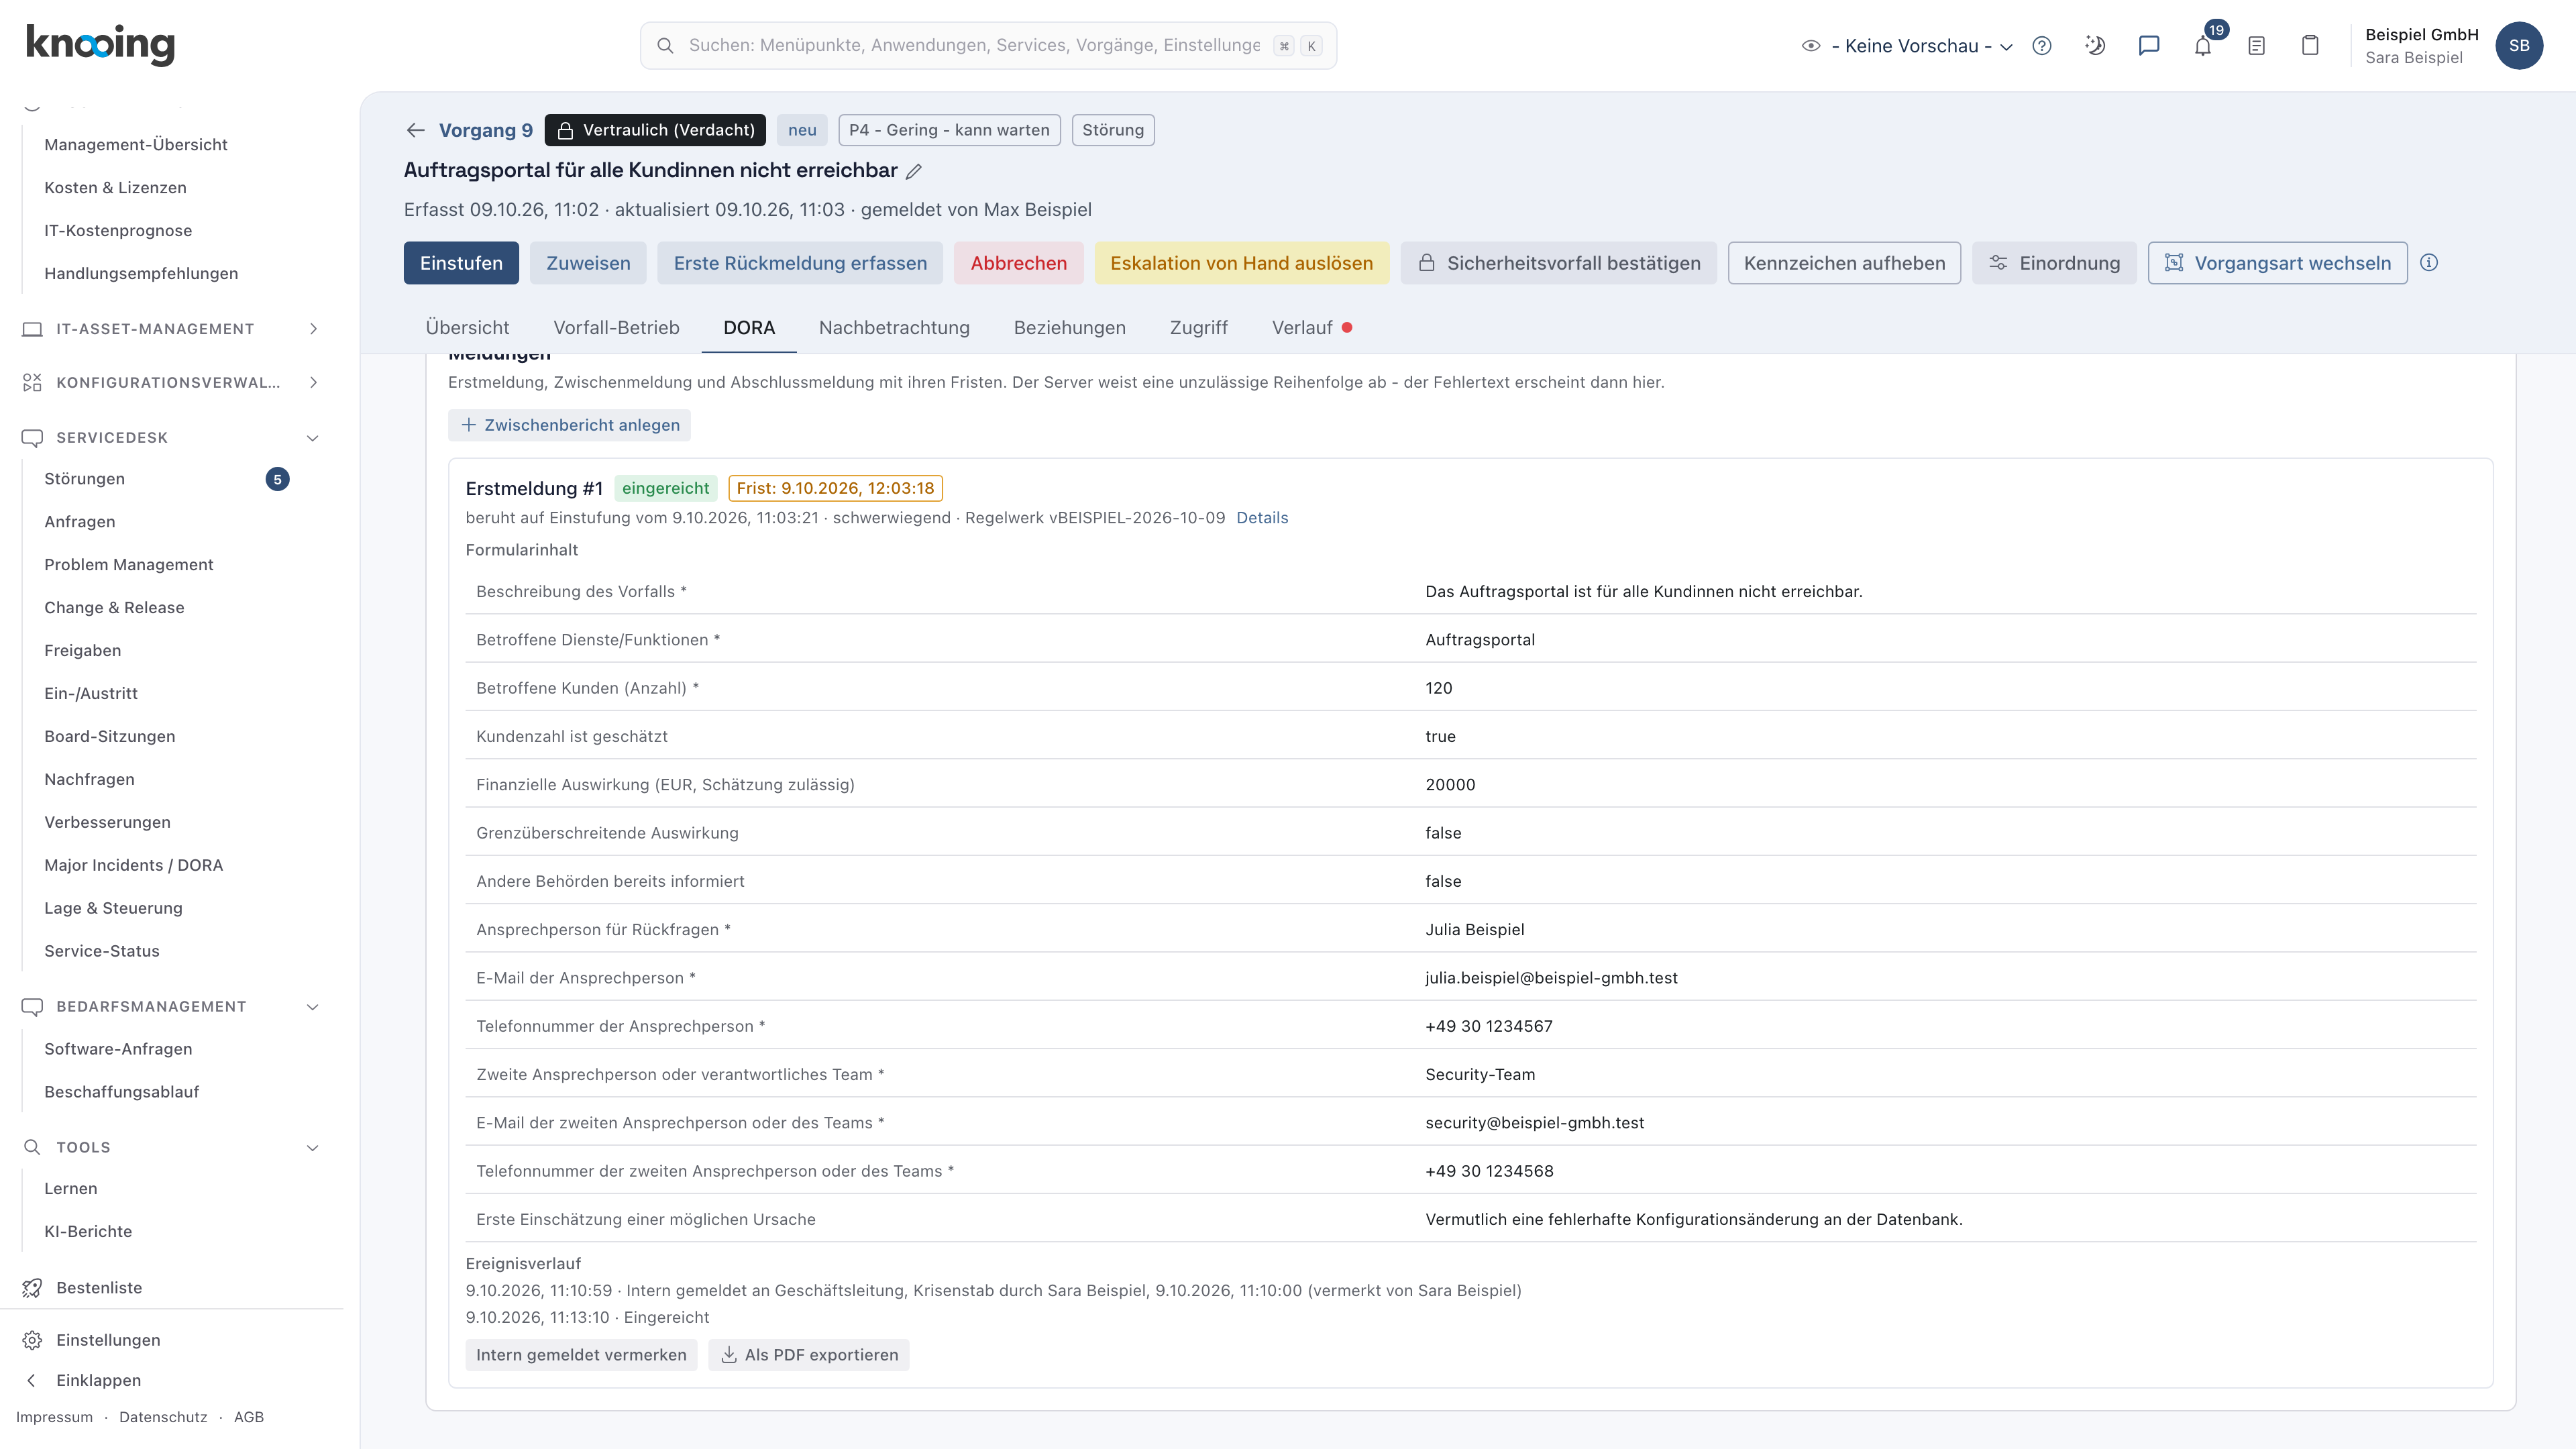
Task: Open the chat messages icon
Action: (2148, 45)
